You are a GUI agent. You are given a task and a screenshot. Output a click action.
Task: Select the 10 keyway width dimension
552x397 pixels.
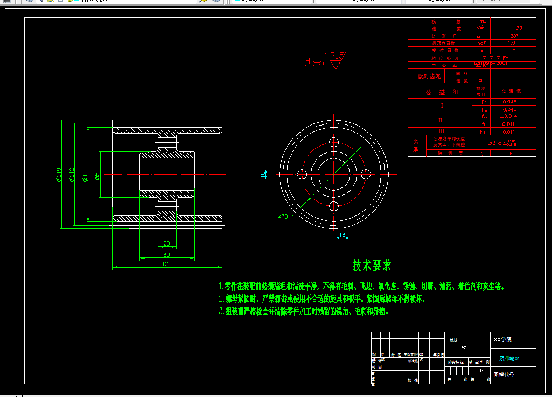pos(263,174)
